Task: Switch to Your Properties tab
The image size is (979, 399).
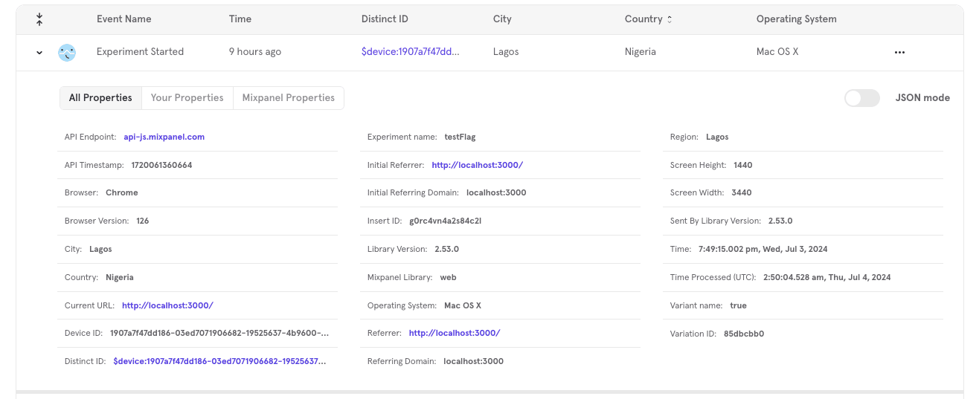Action: pos(187,97)
